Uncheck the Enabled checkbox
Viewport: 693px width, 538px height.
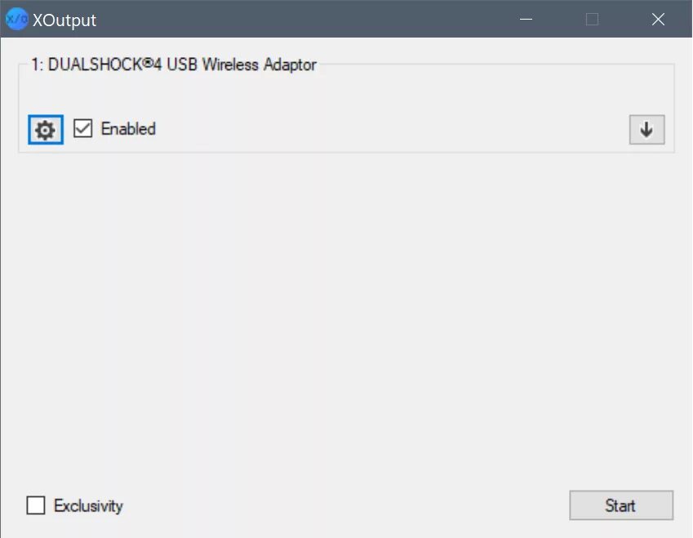click(82, 129)
